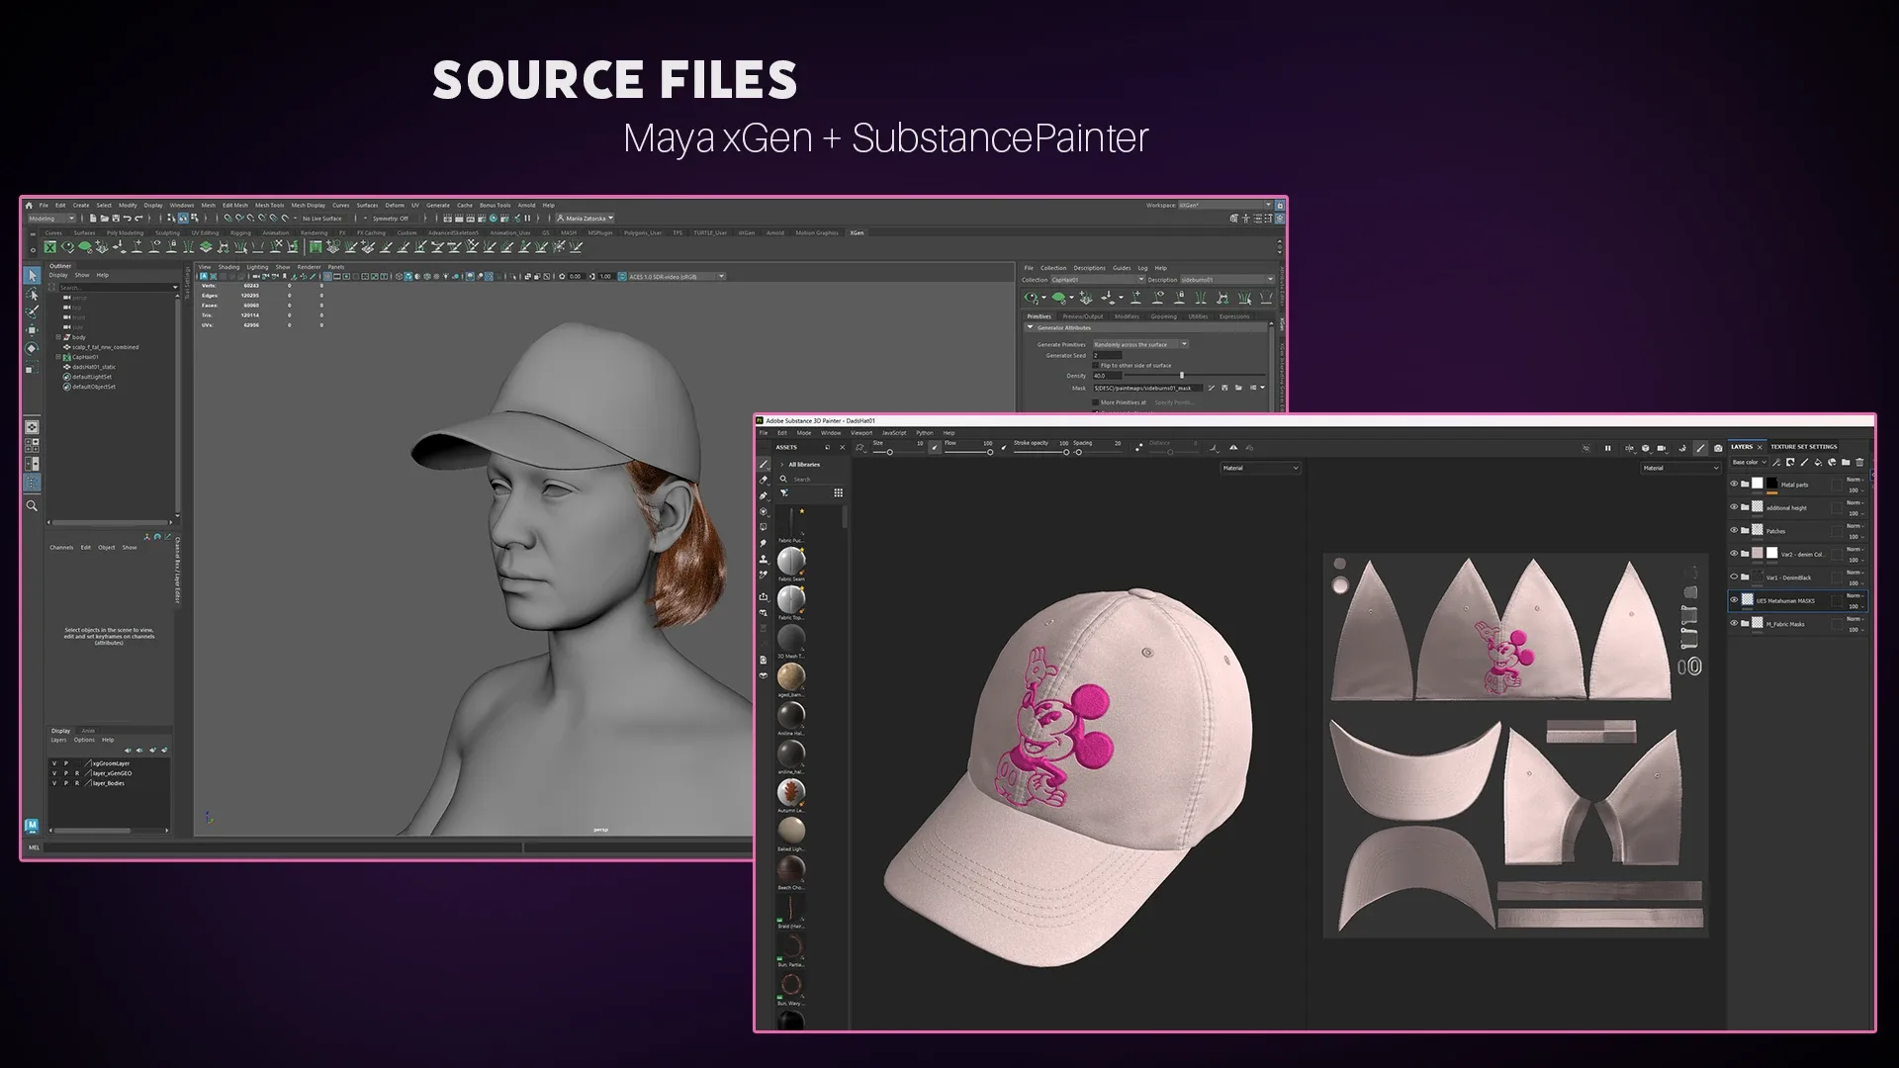Viewport: 1899px width, 1068px height.
Task: Expand the CapHair01 node in Maya's Outliner
Action: tap(57, 357)
